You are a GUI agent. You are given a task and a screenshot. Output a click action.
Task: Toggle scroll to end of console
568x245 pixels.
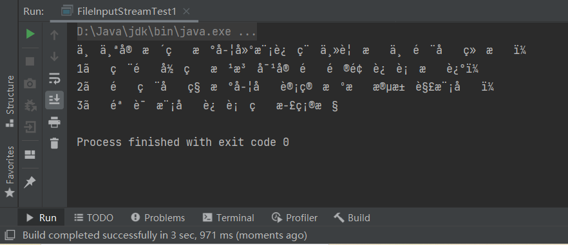[x=54, y=100]
